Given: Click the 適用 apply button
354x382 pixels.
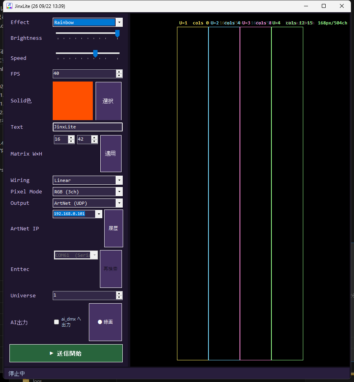Looking at the screenshot, I should point(111,154).
